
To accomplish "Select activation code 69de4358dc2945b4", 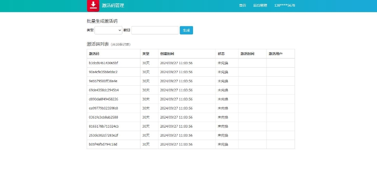I will coord(104,90).
